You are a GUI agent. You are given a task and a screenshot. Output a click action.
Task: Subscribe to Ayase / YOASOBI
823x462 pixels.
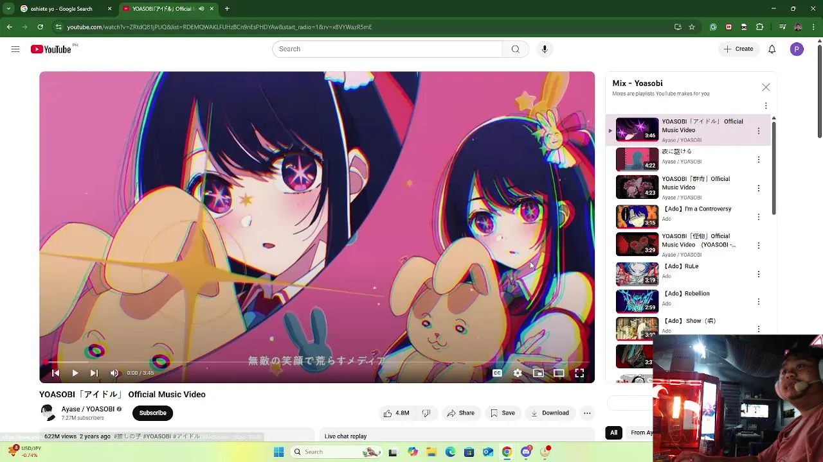(153, 413)
